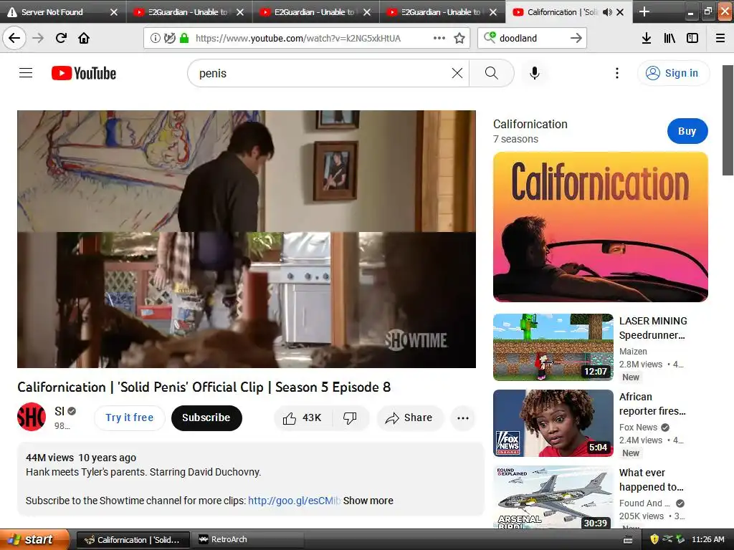Mute the Californication tab audio icon
The width and height of the screenshot is (734, 550).
coord(607,12)
